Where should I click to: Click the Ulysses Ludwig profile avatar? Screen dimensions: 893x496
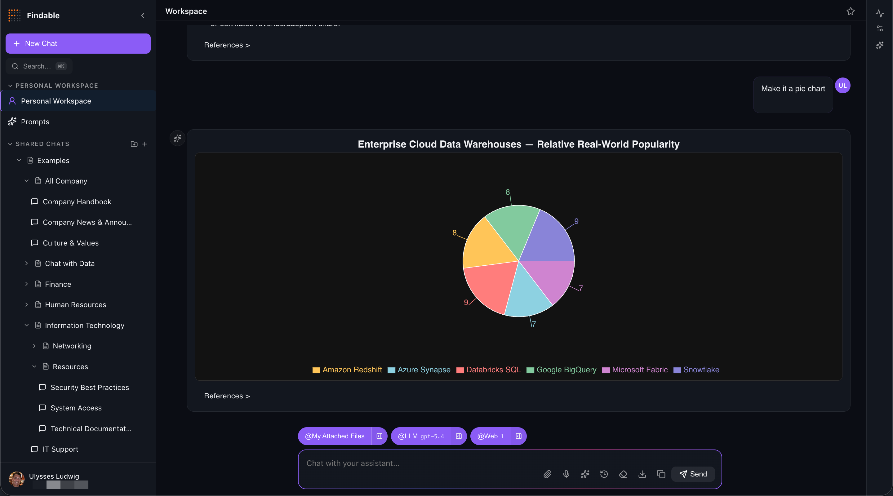click(17, 479)
